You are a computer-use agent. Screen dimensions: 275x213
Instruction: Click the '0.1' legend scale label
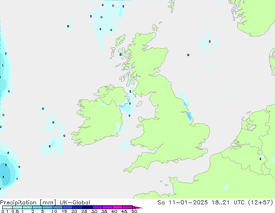(5, 211)
